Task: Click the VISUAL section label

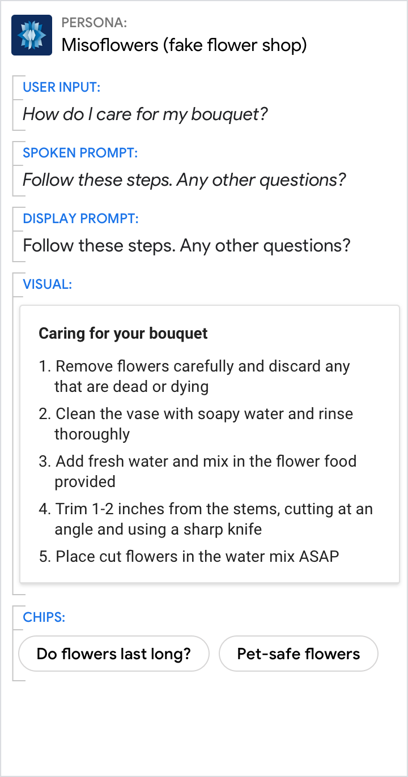Action: tap(47, 284)
